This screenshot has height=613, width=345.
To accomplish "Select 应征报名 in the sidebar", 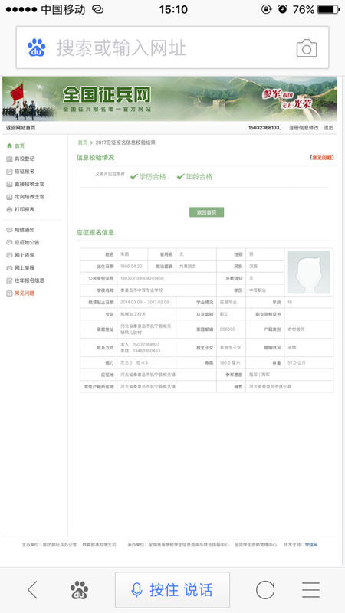I will 21,171.
